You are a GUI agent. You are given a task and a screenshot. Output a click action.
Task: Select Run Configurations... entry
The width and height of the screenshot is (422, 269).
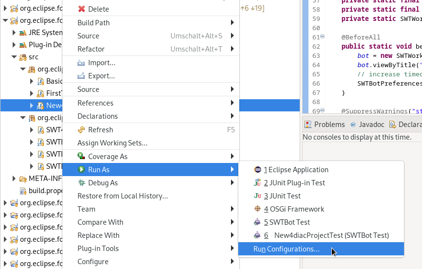click(x=321, y=249)
